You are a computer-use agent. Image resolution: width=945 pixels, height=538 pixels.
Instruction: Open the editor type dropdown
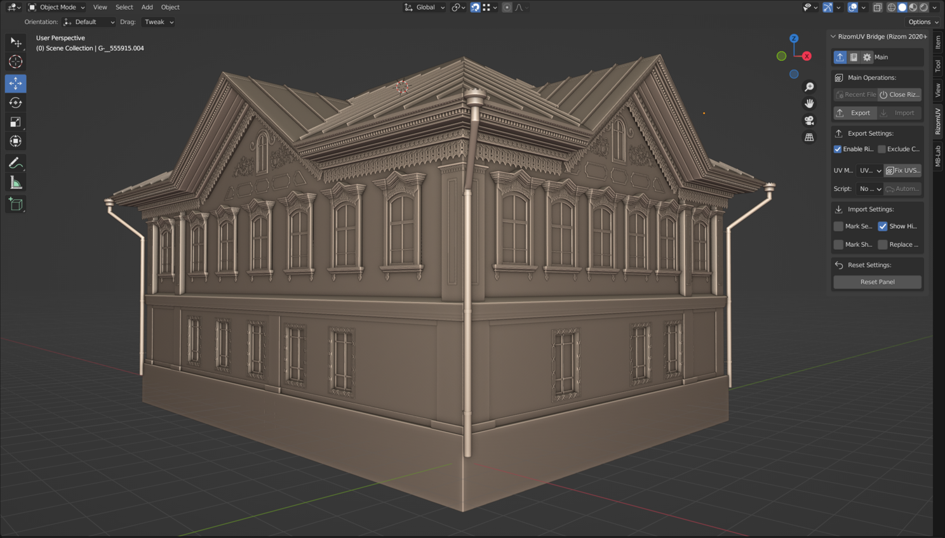pyautogui.click(x=14, y=8)
